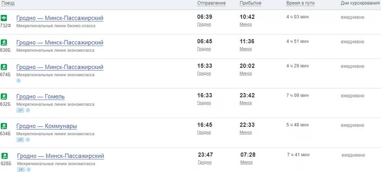The height and width of the screenshot is (172, 381).
Task: Click Минск station link under 20:02 arrival
Action: (x=246, y=73)
